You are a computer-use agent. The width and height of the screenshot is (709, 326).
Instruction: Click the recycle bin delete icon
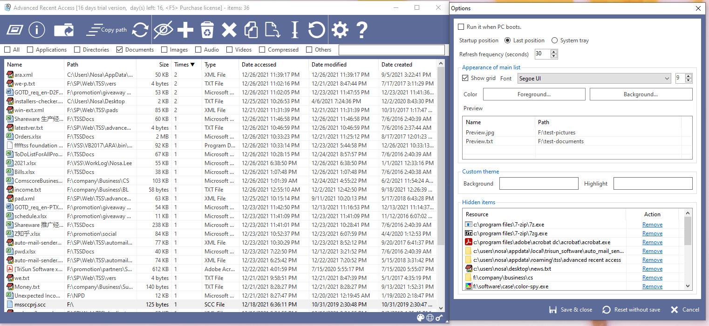[x=207, y=30]
